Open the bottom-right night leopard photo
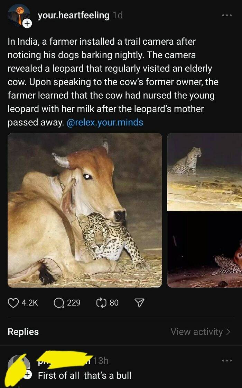This screenshot has width=242, height=388. 205,249
